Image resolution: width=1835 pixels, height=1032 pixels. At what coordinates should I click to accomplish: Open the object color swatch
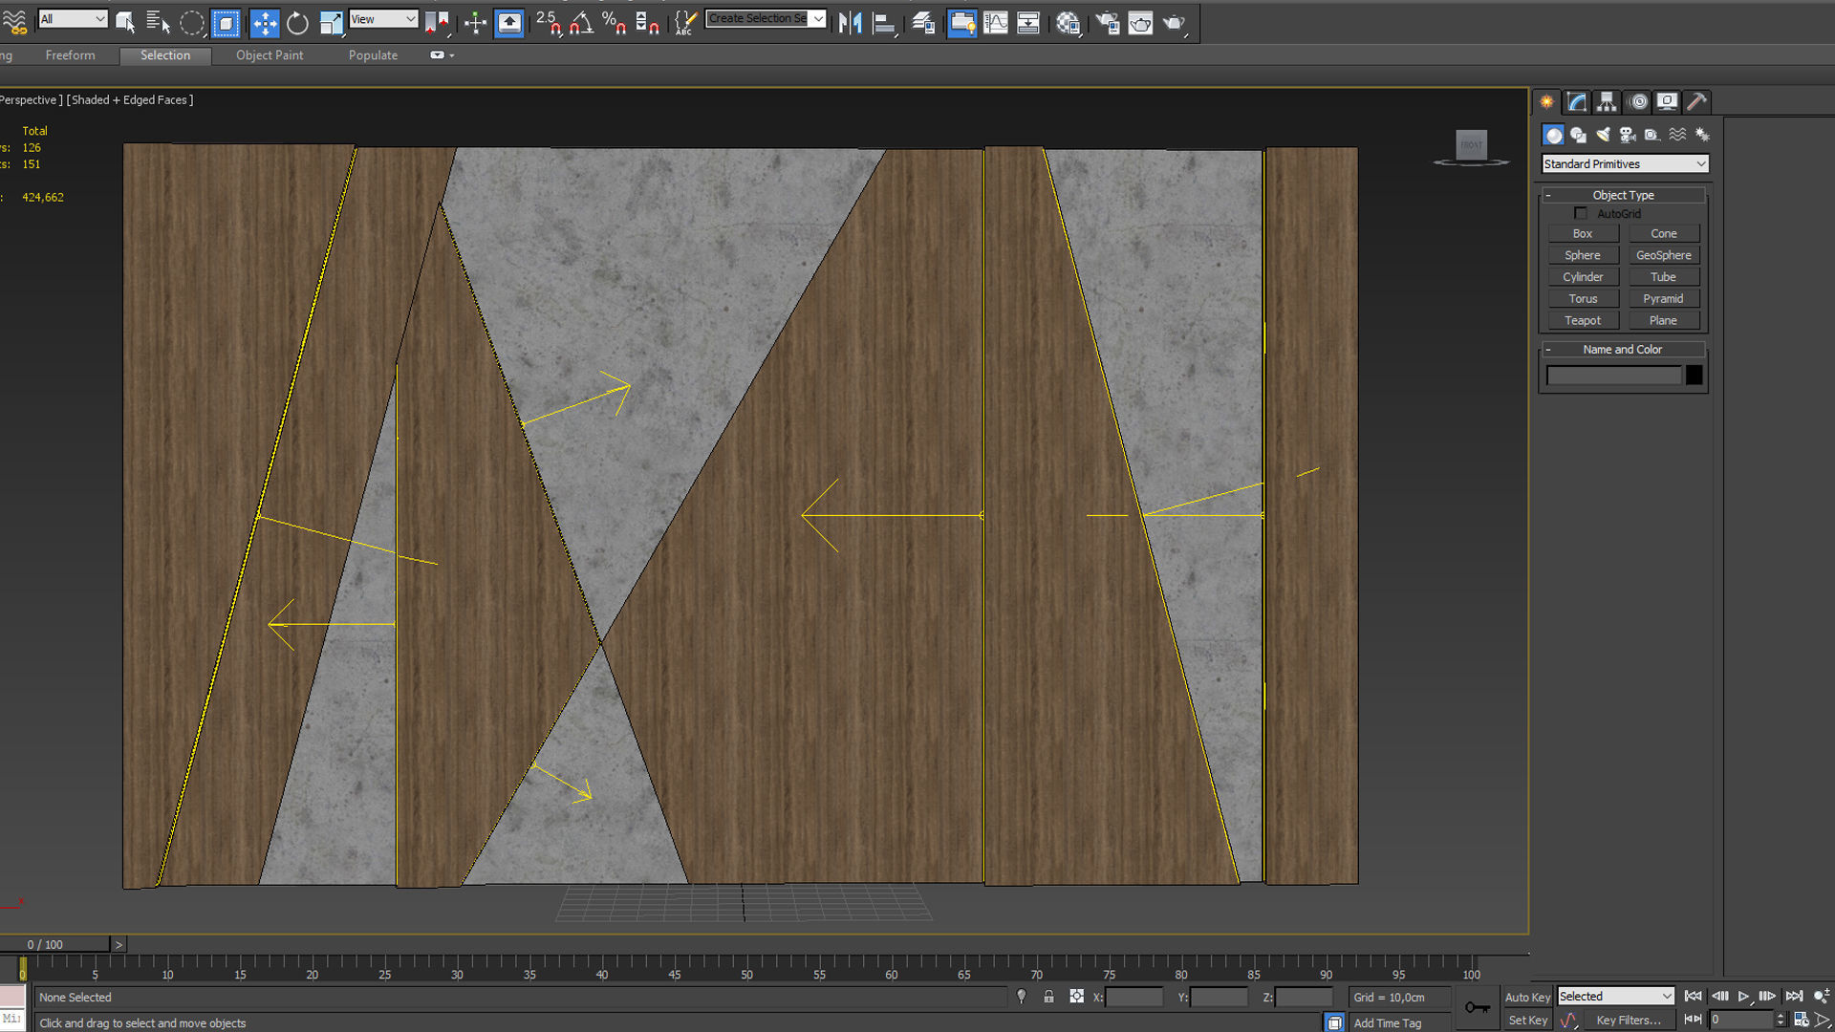click(1694, 376)
